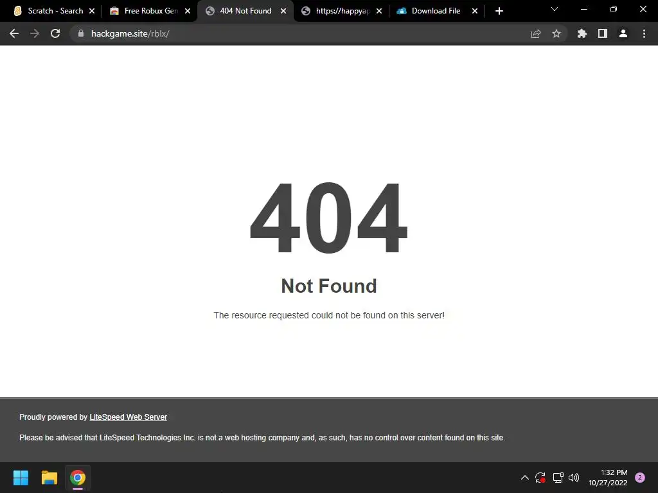Go back to the previous page
This screenshot has width=658, height=493.
14,33
